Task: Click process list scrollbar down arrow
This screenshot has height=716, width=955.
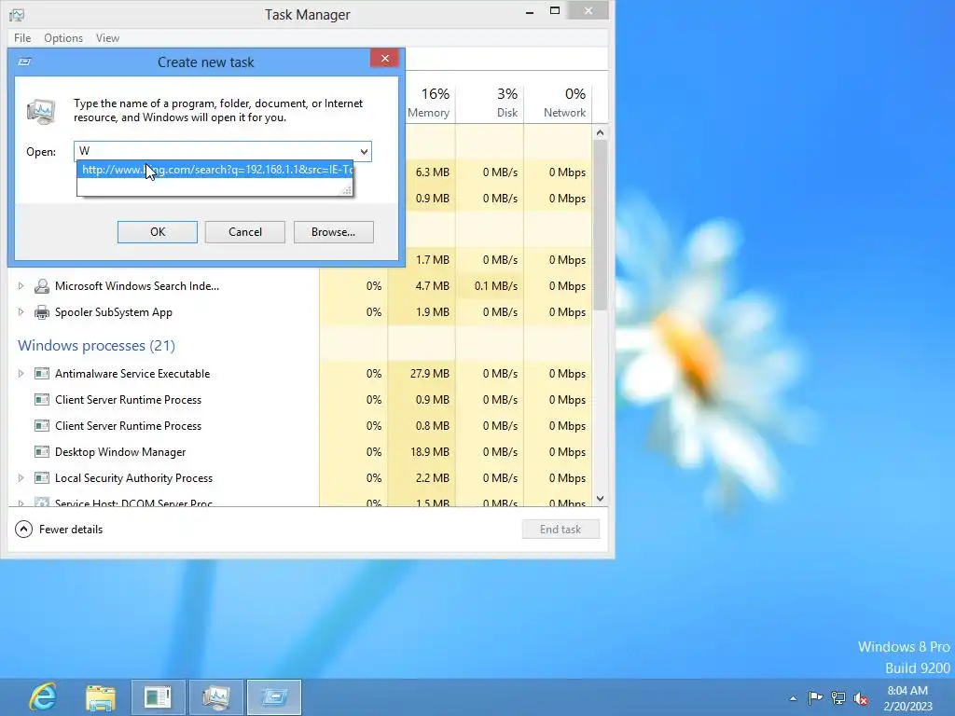Action: [600, 499]
